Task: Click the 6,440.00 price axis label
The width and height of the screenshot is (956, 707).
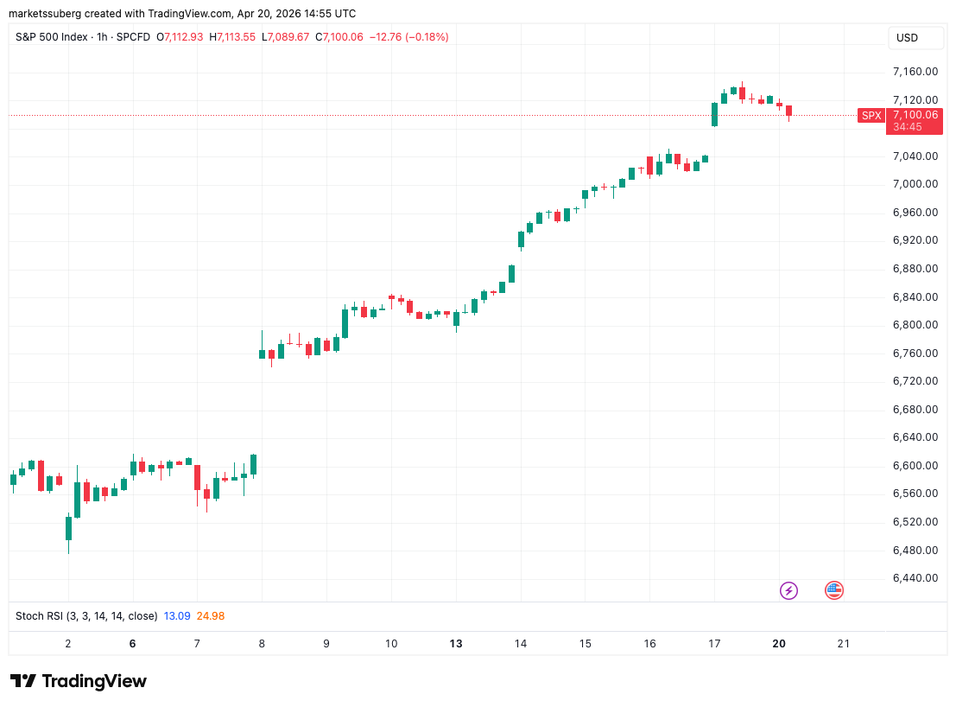Action: pyautogui.click(x=914, y=578)
